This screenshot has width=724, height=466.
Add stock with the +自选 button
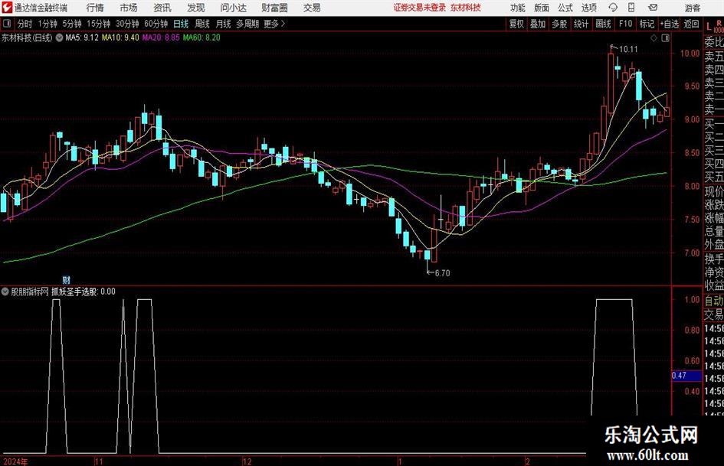pyautogui.click(x=669, y=24)
